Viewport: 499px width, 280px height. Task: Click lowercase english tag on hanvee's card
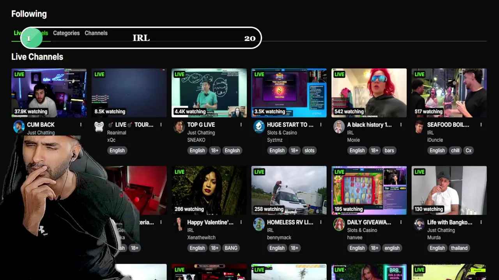pos(392,248)
